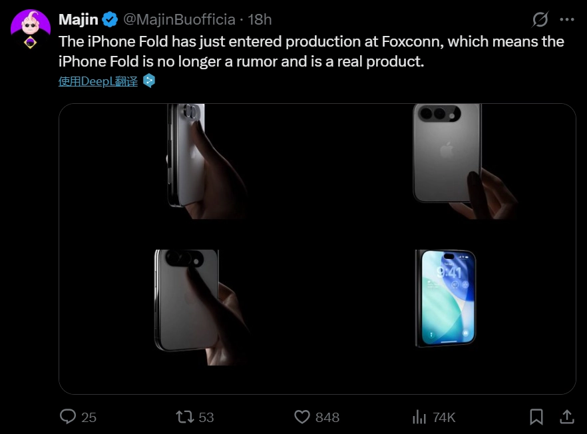This screenshot has height=434, width=587.
Task: Open the tweet's more options menu
Action: [x=567, y=19]
